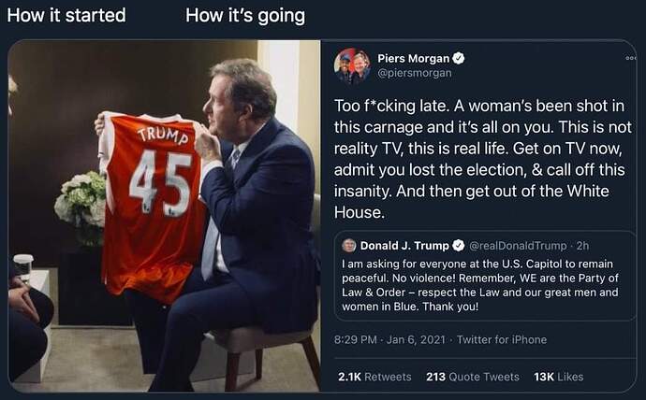Click the verified badge beside Donald J. Trump
The width and height of the screenshot is (646, 400).
(x=459, y=246)
